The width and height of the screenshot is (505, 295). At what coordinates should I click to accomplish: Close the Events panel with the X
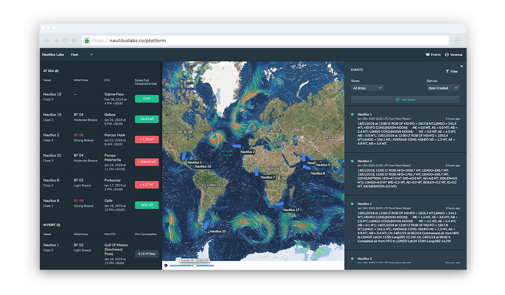click(461, 66)
